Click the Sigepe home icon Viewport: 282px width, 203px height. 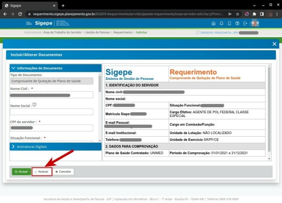coord(213,23)
